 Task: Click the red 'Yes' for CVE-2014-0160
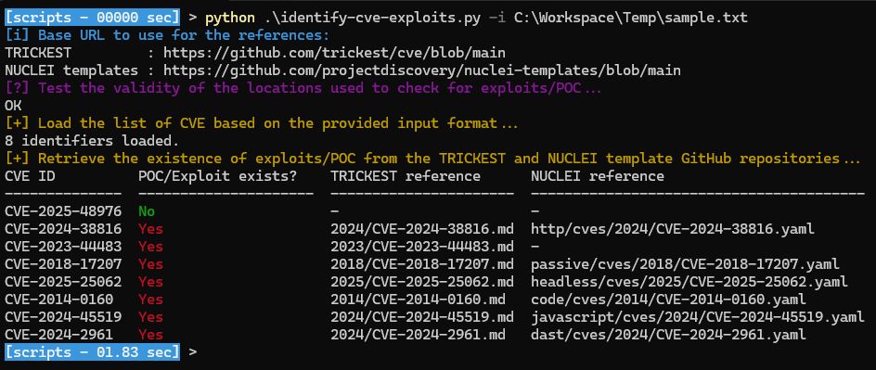[x=151, y=300]
